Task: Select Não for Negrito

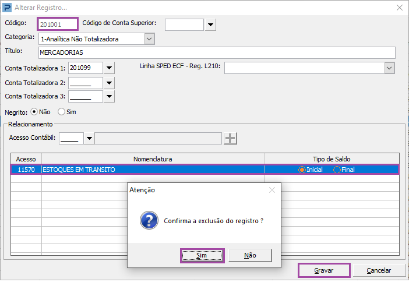Action: pyautogui.click(x=34, y=112)
